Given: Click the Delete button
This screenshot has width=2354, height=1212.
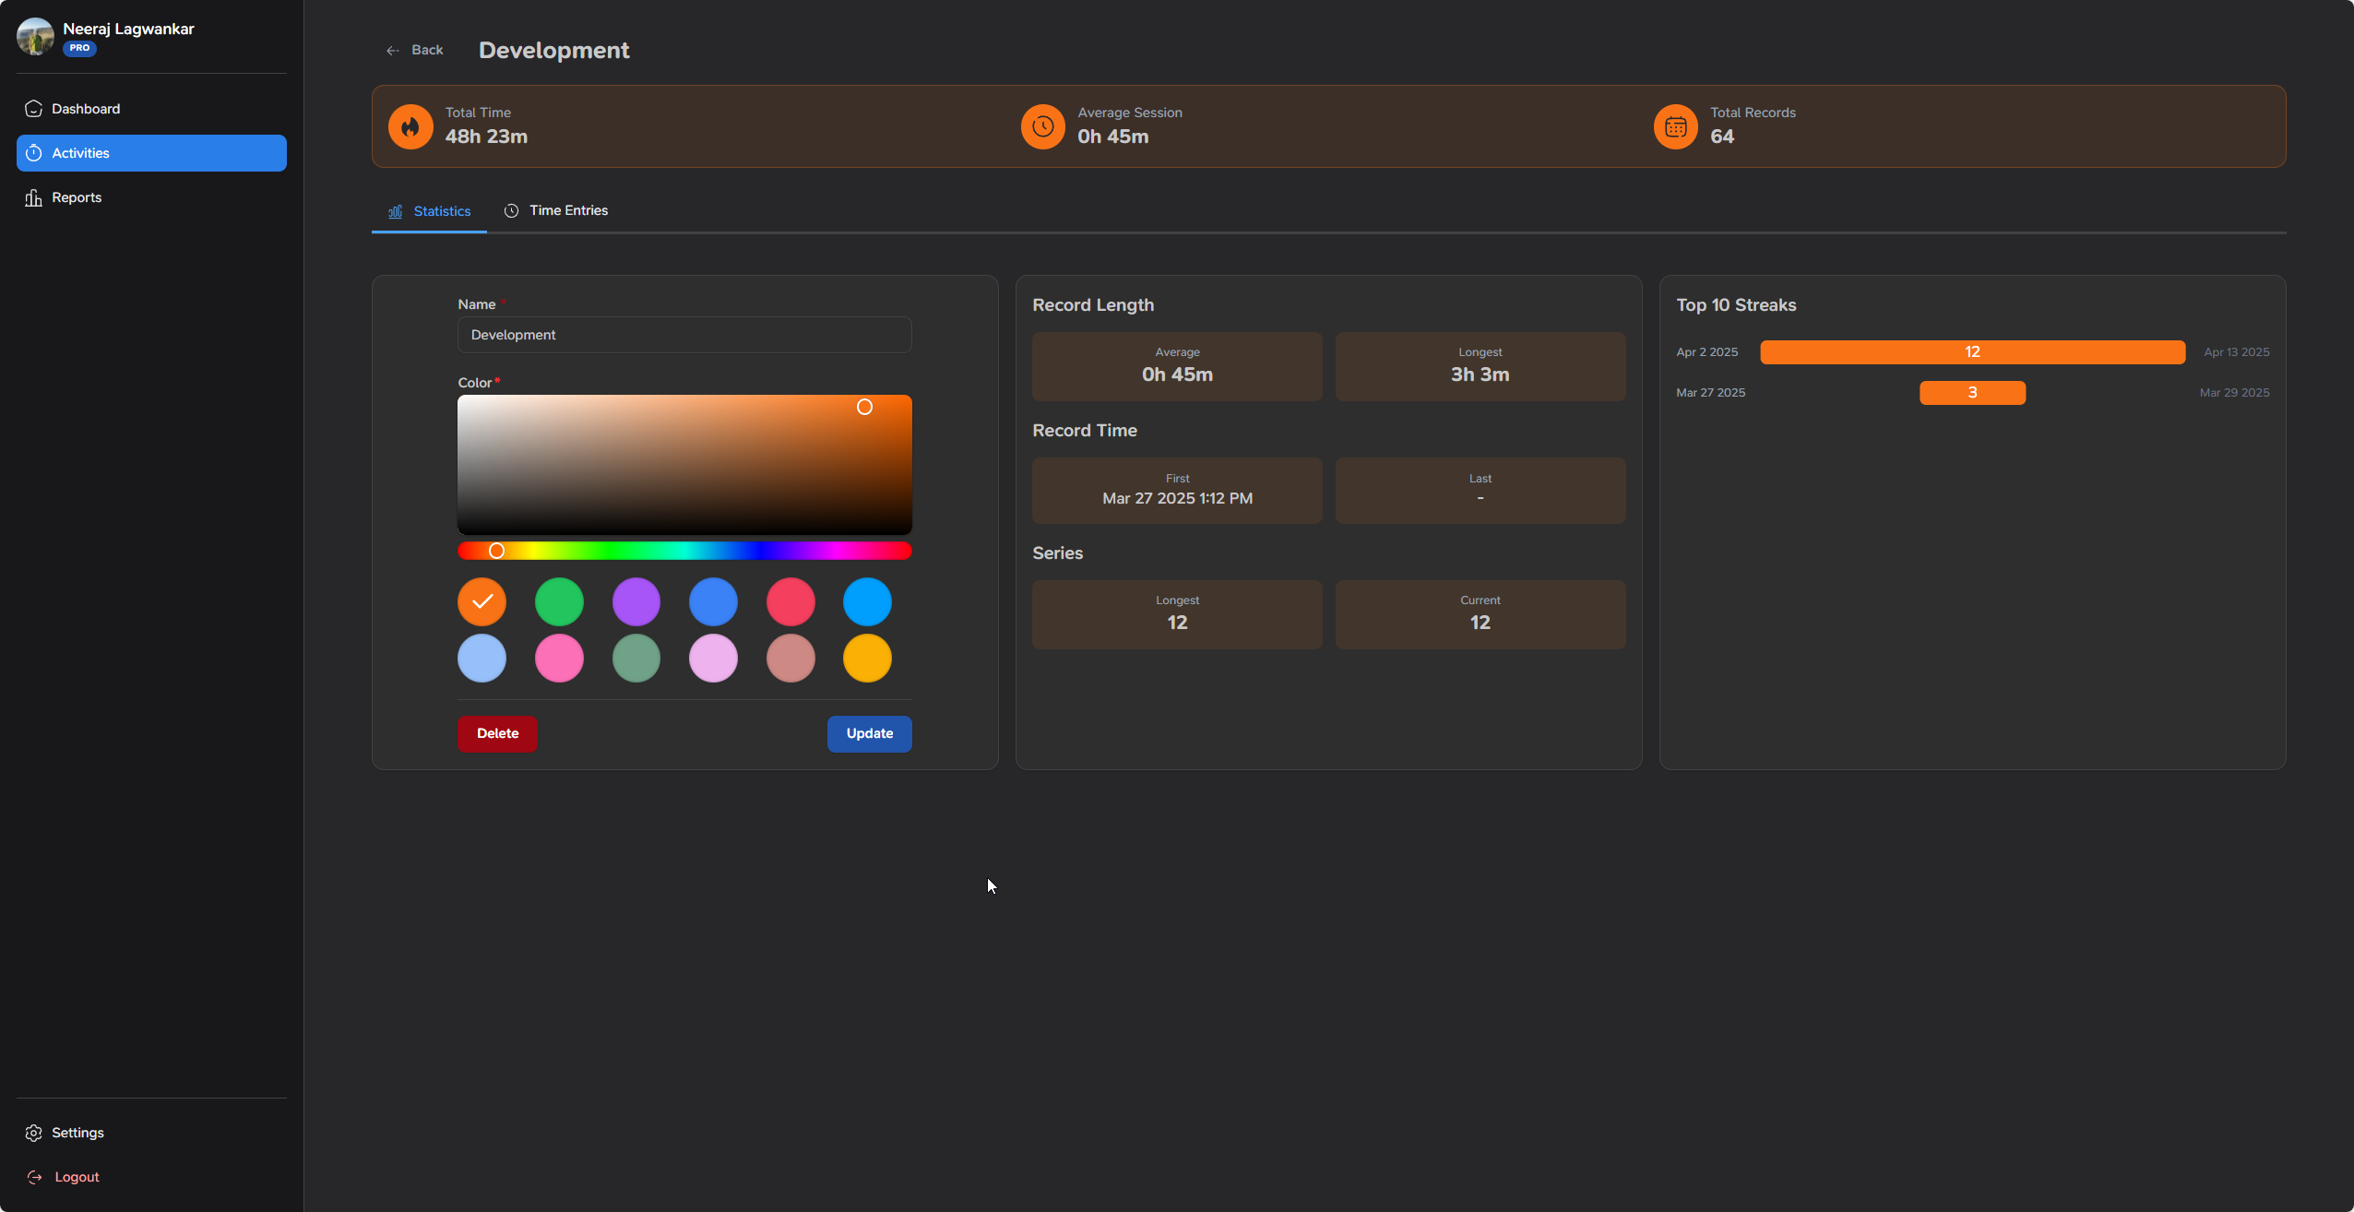Looking at the screenshot, I should click(497, 733).
